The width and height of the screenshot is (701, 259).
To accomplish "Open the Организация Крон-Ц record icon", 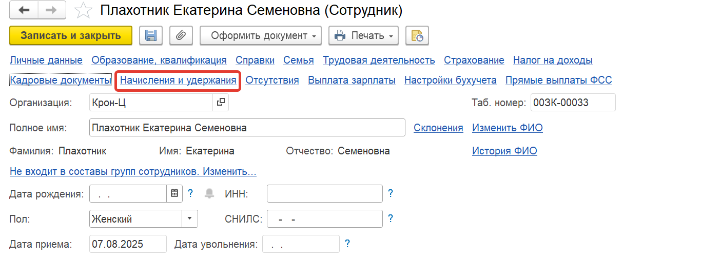I will click(x=221, y=103).
